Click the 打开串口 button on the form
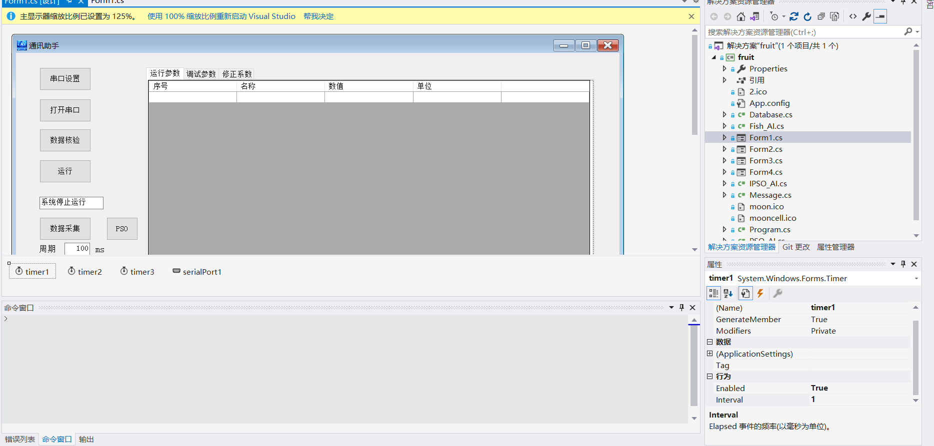 coord(65,110)
